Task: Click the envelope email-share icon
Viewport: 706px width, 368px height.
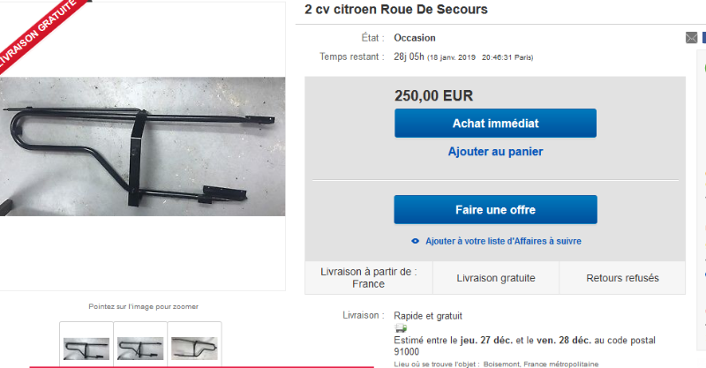Action: click(691, 38)
